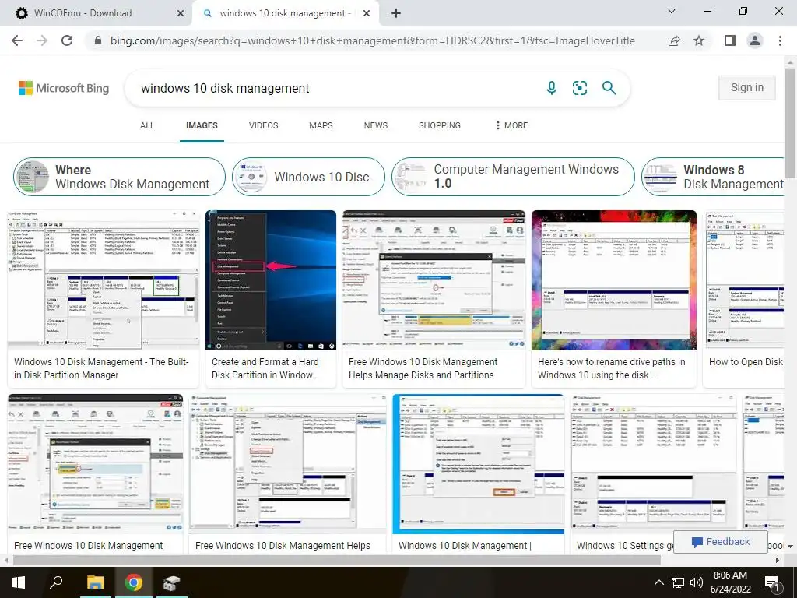This screenshot has height=598, width=797.
Task: Expand the MORE menu
Action: click(512, 125)
